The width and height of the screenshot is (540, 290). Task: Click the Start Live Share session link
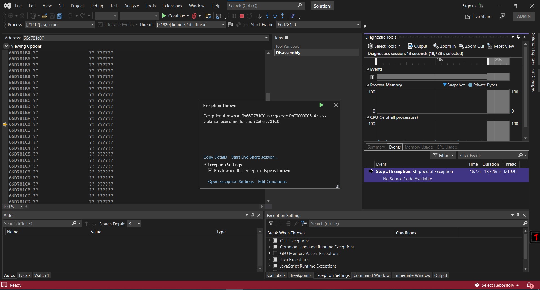pos(254,157)
